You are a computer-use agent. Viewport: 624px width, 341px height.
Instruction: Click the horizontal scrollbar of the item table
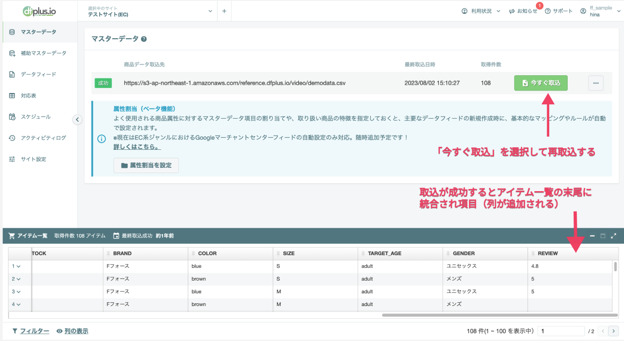click(499, 315)
